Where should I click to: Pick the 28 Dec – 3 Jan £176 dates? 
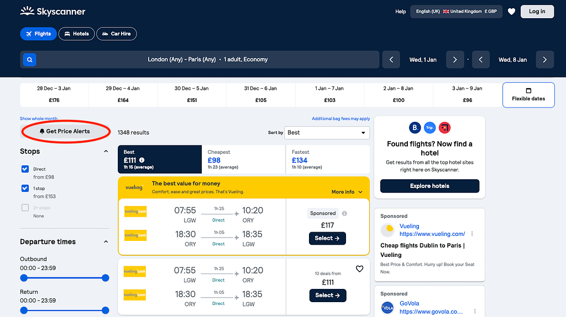pos(54,95)
